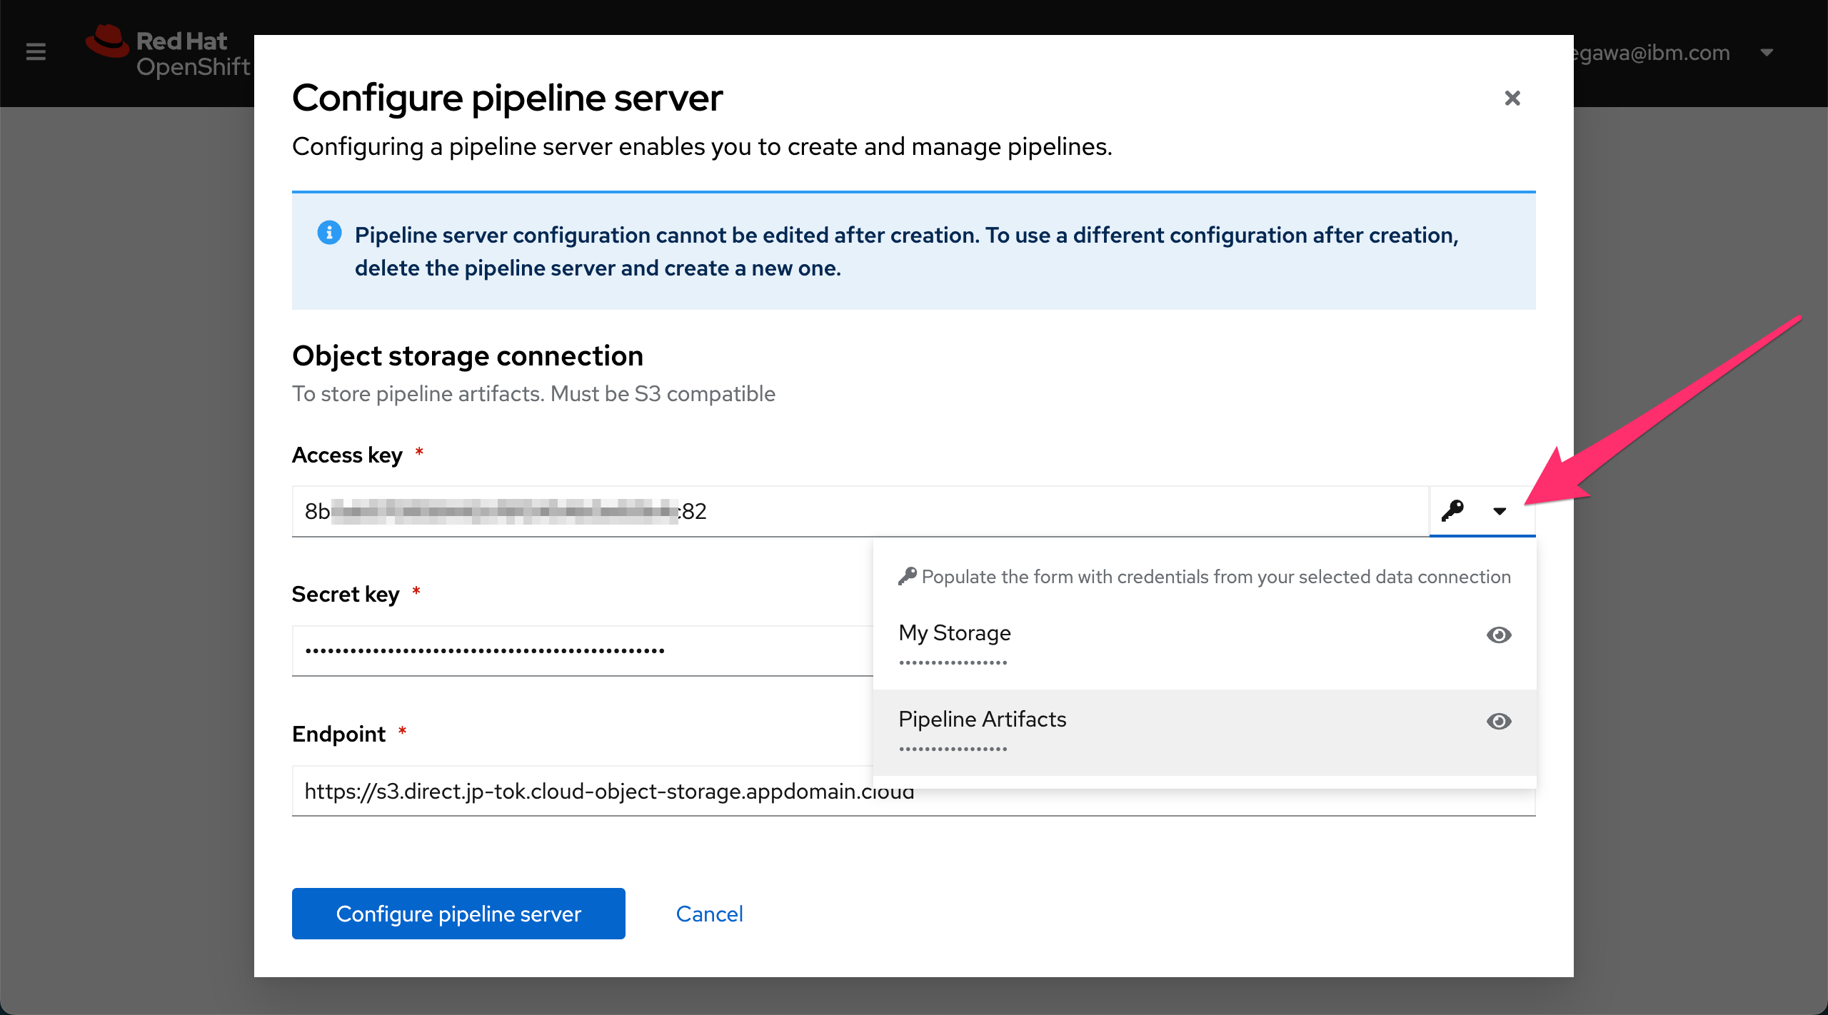Screen dimensions: 1828x1015
Task: Select My Storage data connection
Action: point(955,633)
